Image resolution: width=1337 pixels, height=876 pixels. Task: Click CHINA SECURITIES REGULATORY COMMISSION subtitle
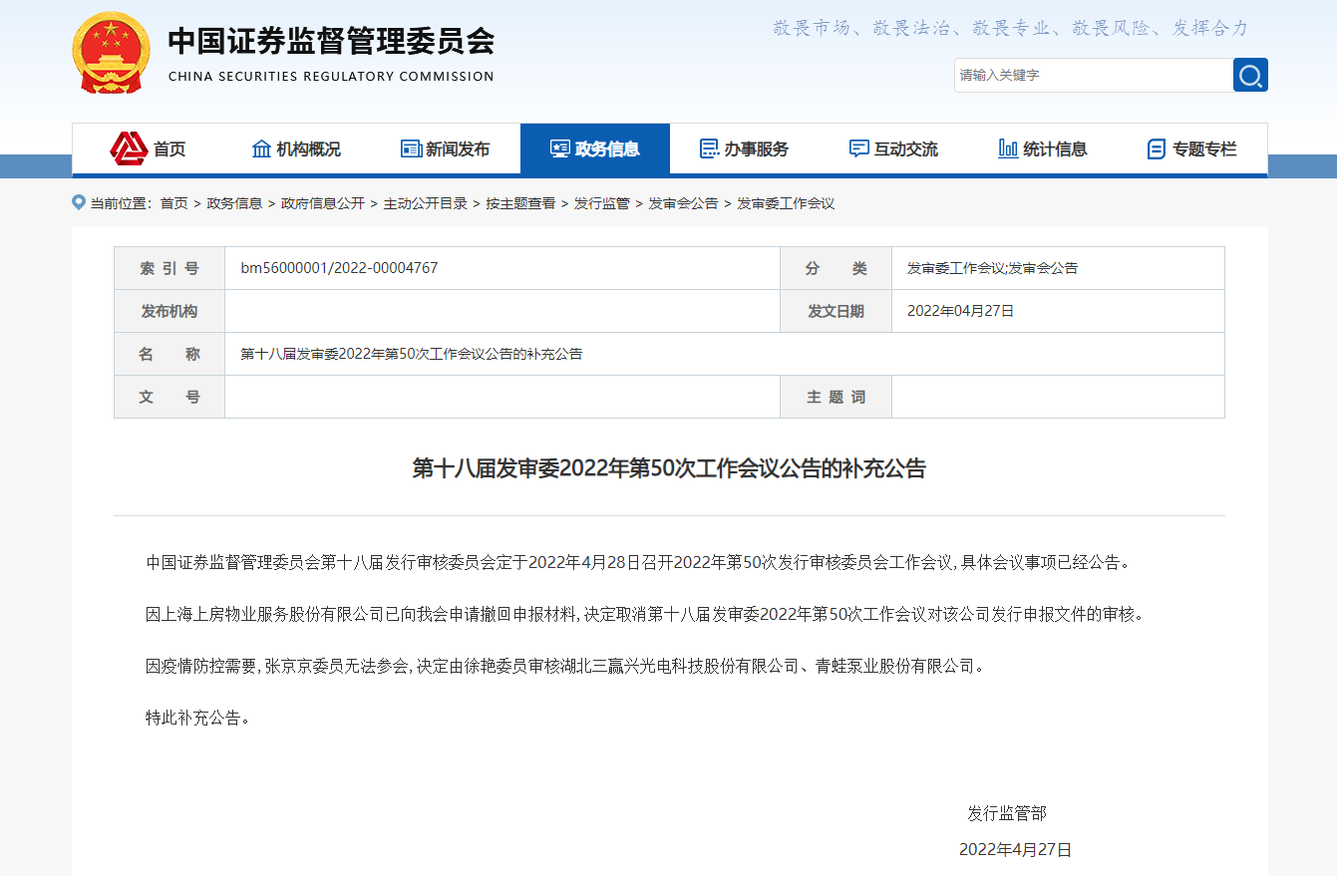point(331,77)
